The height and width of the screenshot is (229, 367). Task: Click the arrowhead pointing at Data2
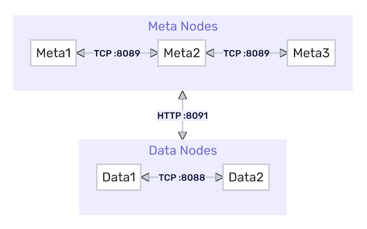pos(218,177)
